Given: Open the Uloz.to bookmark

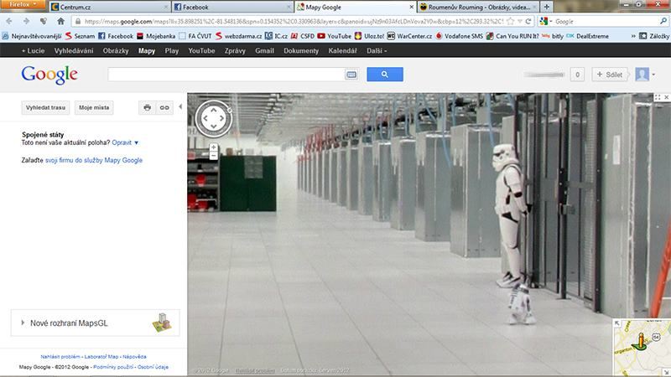Looking at the screenshot, I should tap(369, 36).
